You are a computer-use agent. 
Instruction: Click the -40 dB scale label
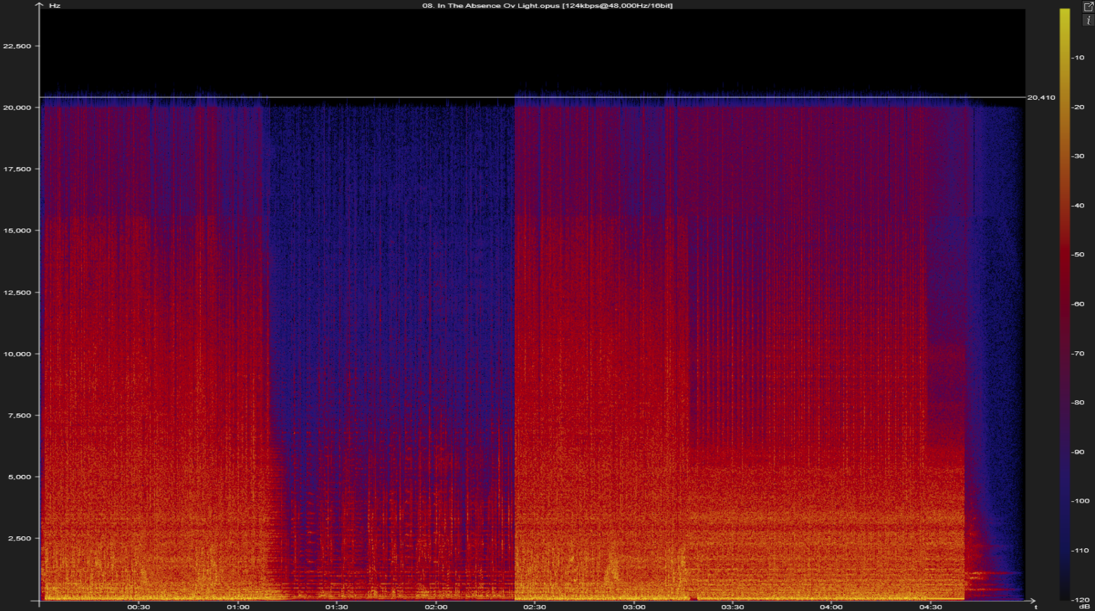coord(1078,205)
